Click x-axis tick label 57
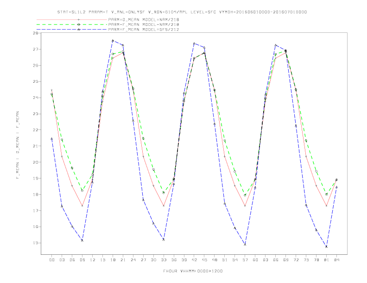 coord(245,260)
